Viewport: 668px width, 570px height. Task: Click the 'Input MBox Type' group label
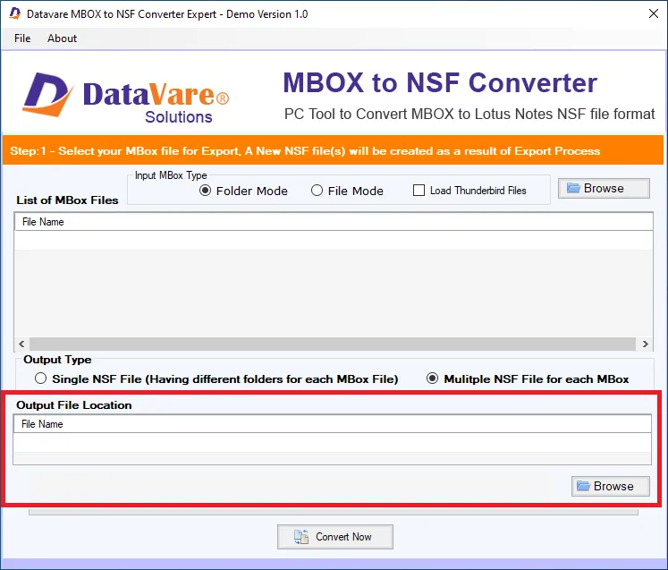coord(171,175)
